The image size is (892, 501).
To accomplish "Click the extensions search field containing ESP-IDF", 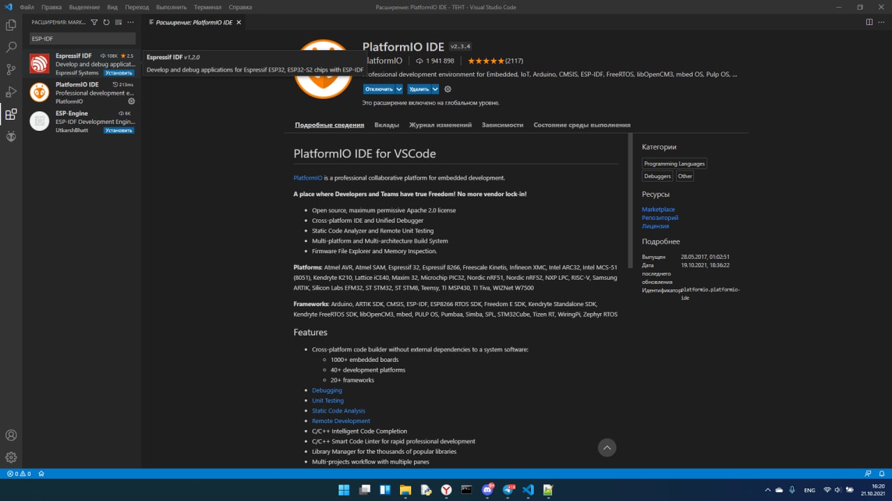I will pyautogui.click(x=82, y=39).
